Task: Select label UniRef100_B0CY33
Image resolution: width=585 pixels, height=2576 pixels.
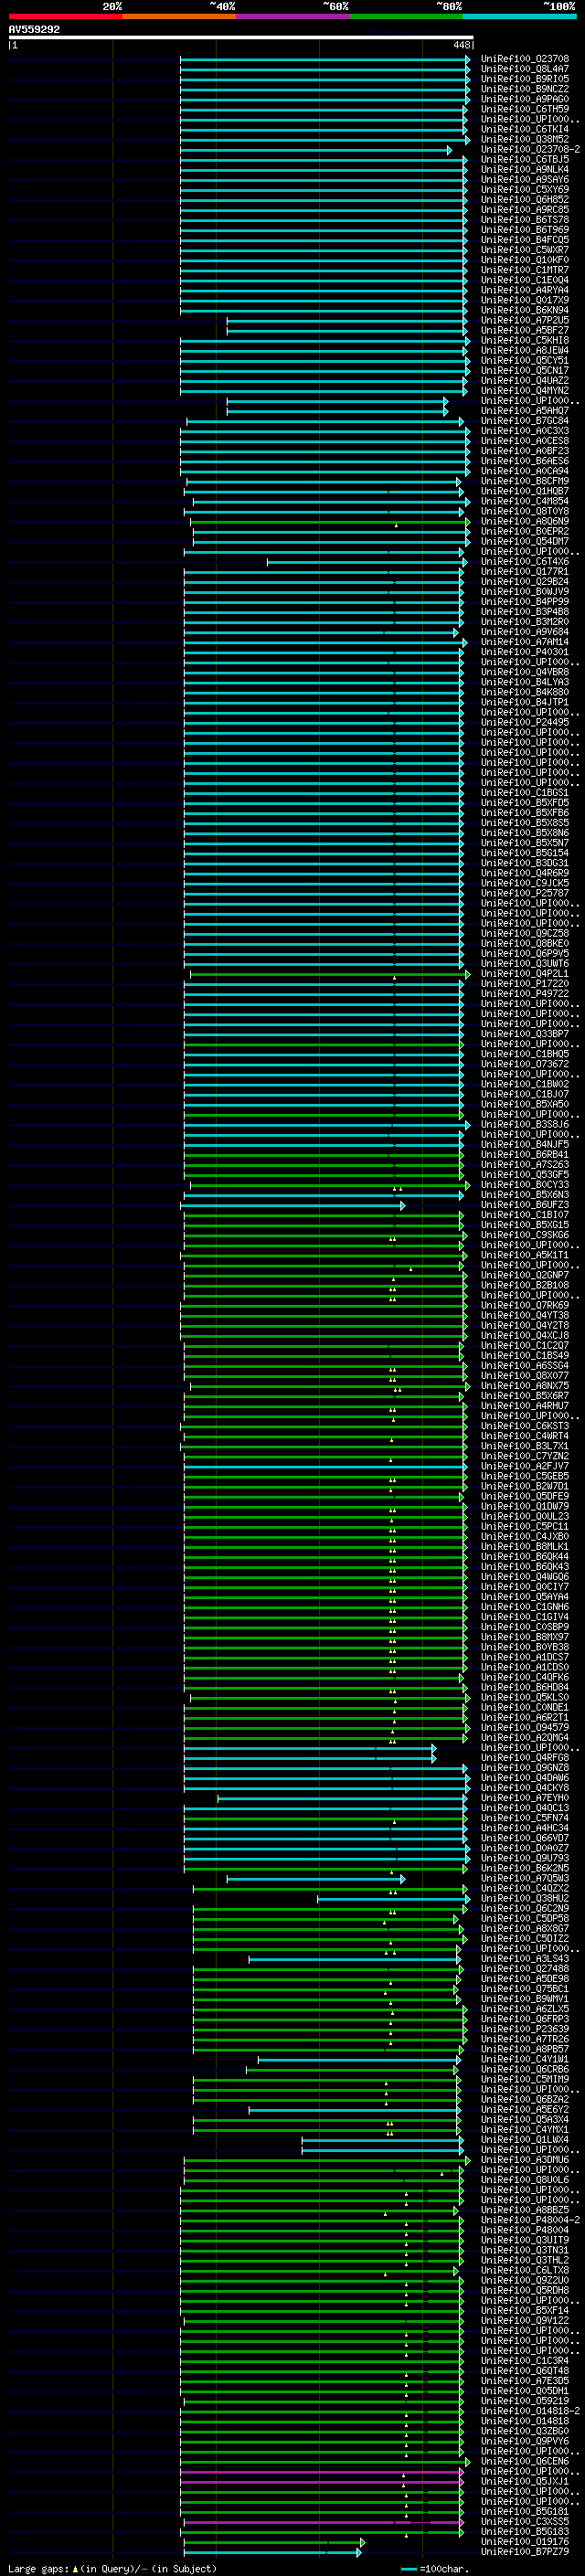Action: pyautogui.click(x=525, y=1184)
